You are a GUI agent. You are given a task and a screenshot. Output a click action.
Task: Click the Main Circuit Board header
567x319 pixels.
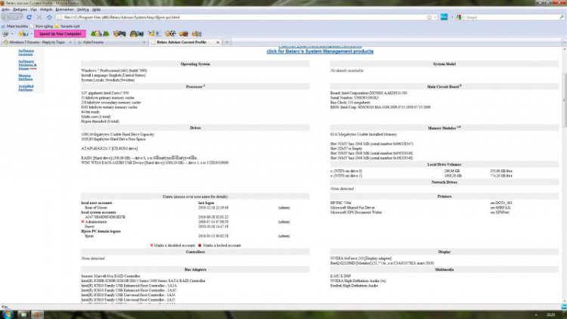[444, 86]
